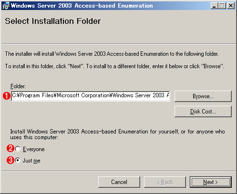237x194 pixels.
Task: Click inside the Folder path text box
Action: point(91,96)
